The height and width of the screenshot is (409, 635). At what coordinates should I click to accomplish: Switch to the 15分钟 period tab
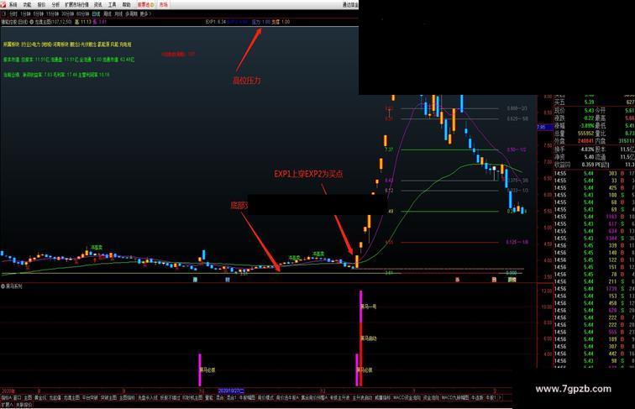52,14
